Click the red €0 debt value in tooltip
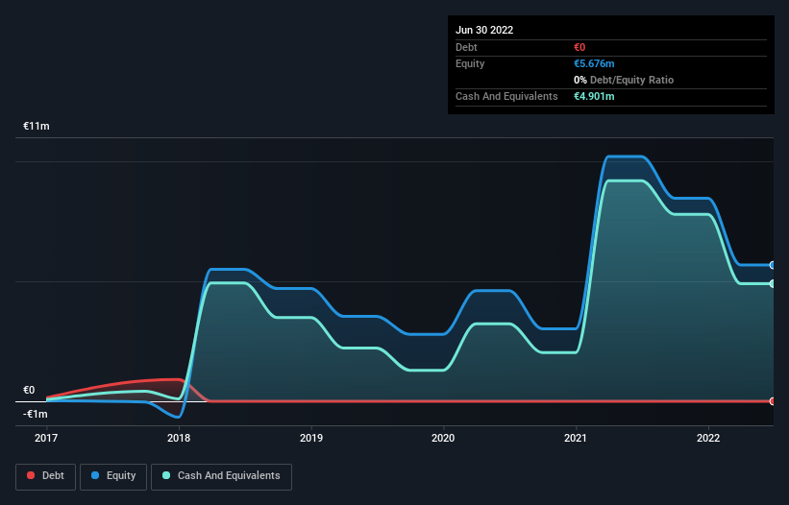The height and width of the screenshot is (505, 789). [x=579, y=47]
